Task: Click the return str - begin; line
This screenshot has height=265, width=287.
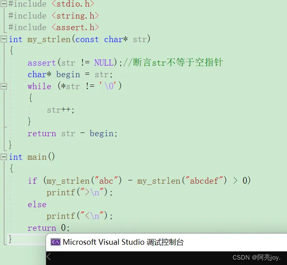Action: click(x=72, y=133)
